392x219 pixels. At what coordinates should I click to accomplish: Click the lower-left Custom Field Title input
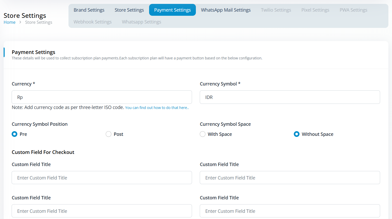pyautogui.click(x=102, y=211)
